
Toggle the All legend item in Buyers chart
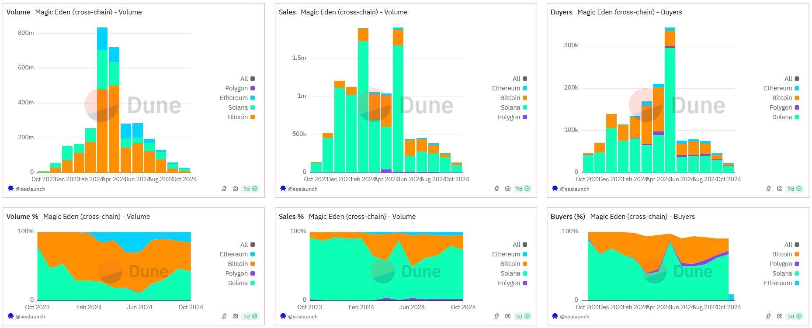791,79
